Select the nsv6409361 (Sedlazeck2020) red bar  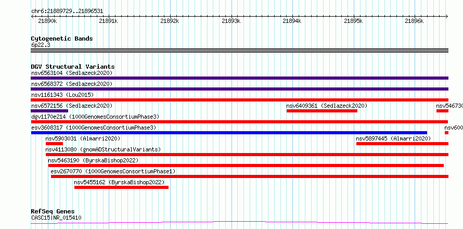point(322,111)
